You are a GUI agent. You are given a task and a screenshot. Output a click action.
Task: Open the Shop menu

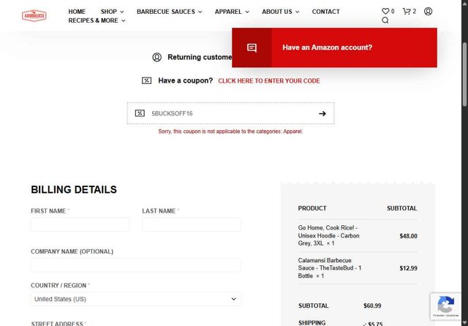click(x=109, y=12)
